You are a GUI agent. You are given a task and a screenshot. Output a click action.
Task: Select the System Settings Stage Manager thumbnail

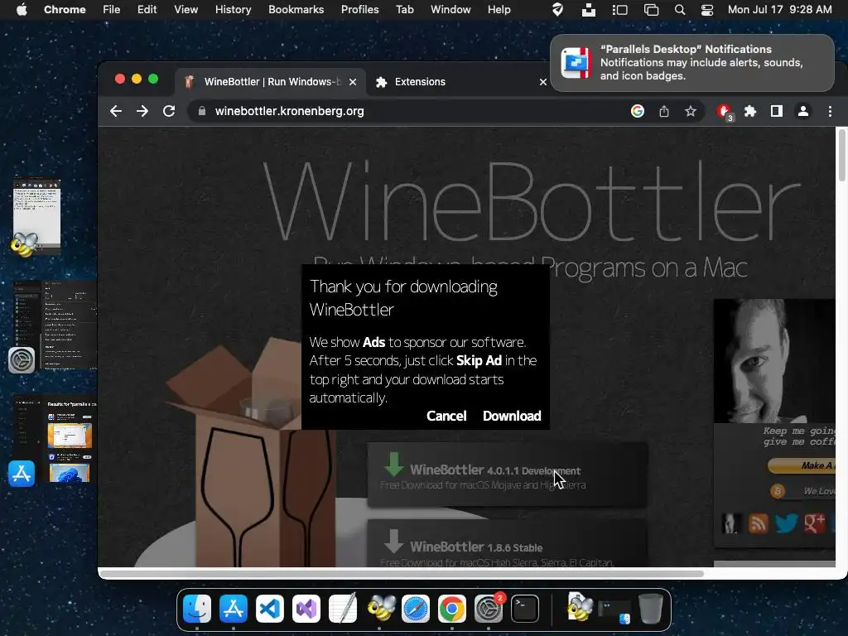(54, 325)
